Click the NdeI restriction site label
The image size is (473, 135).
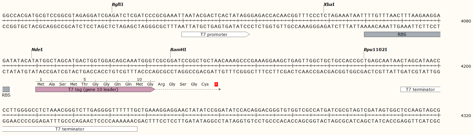(37, 50)
